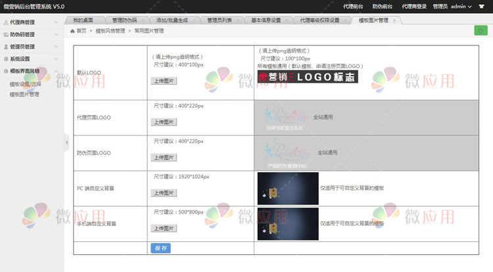Close the 管理防伪码 tab

143,20
